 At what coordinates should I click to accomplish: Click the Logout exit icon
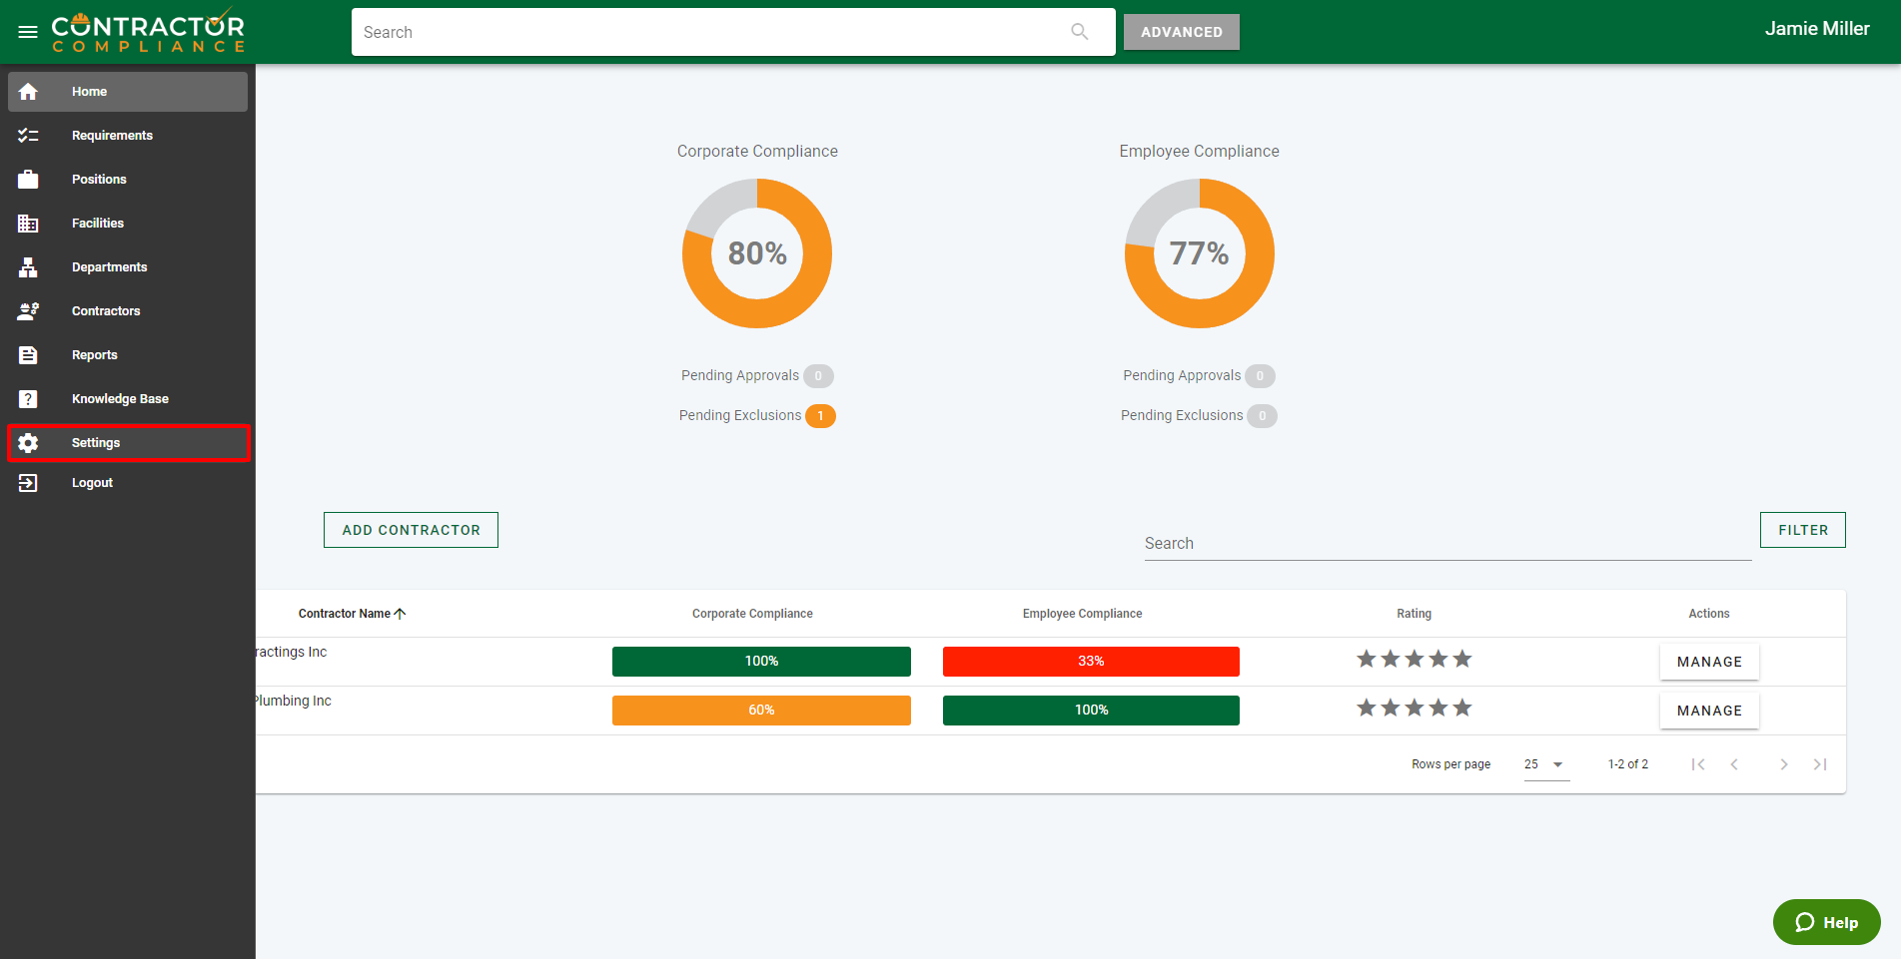pyautogui.click(x=28, y=483)
